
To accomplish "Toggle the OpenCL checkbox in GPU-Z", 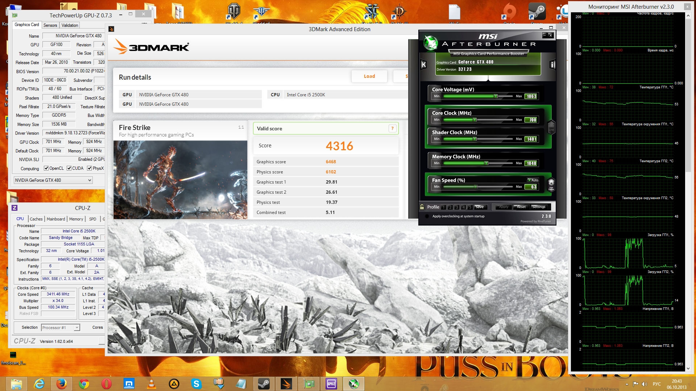I will point(46,168).
